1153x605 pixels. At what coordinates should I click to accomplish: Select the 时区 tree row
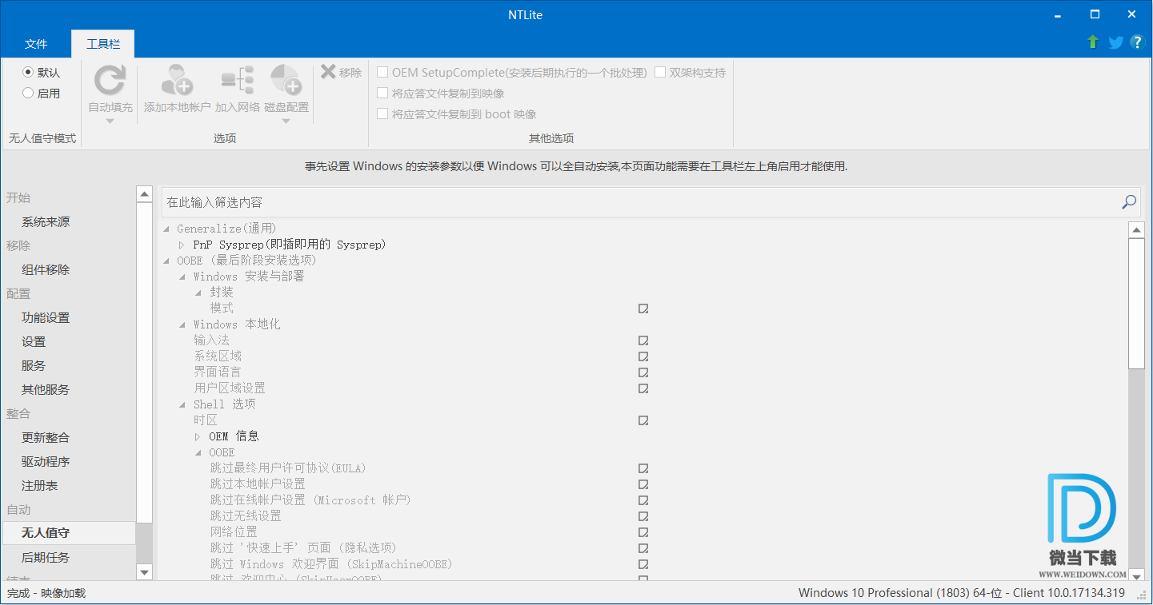pyautogui.click(x=206, y=420)
